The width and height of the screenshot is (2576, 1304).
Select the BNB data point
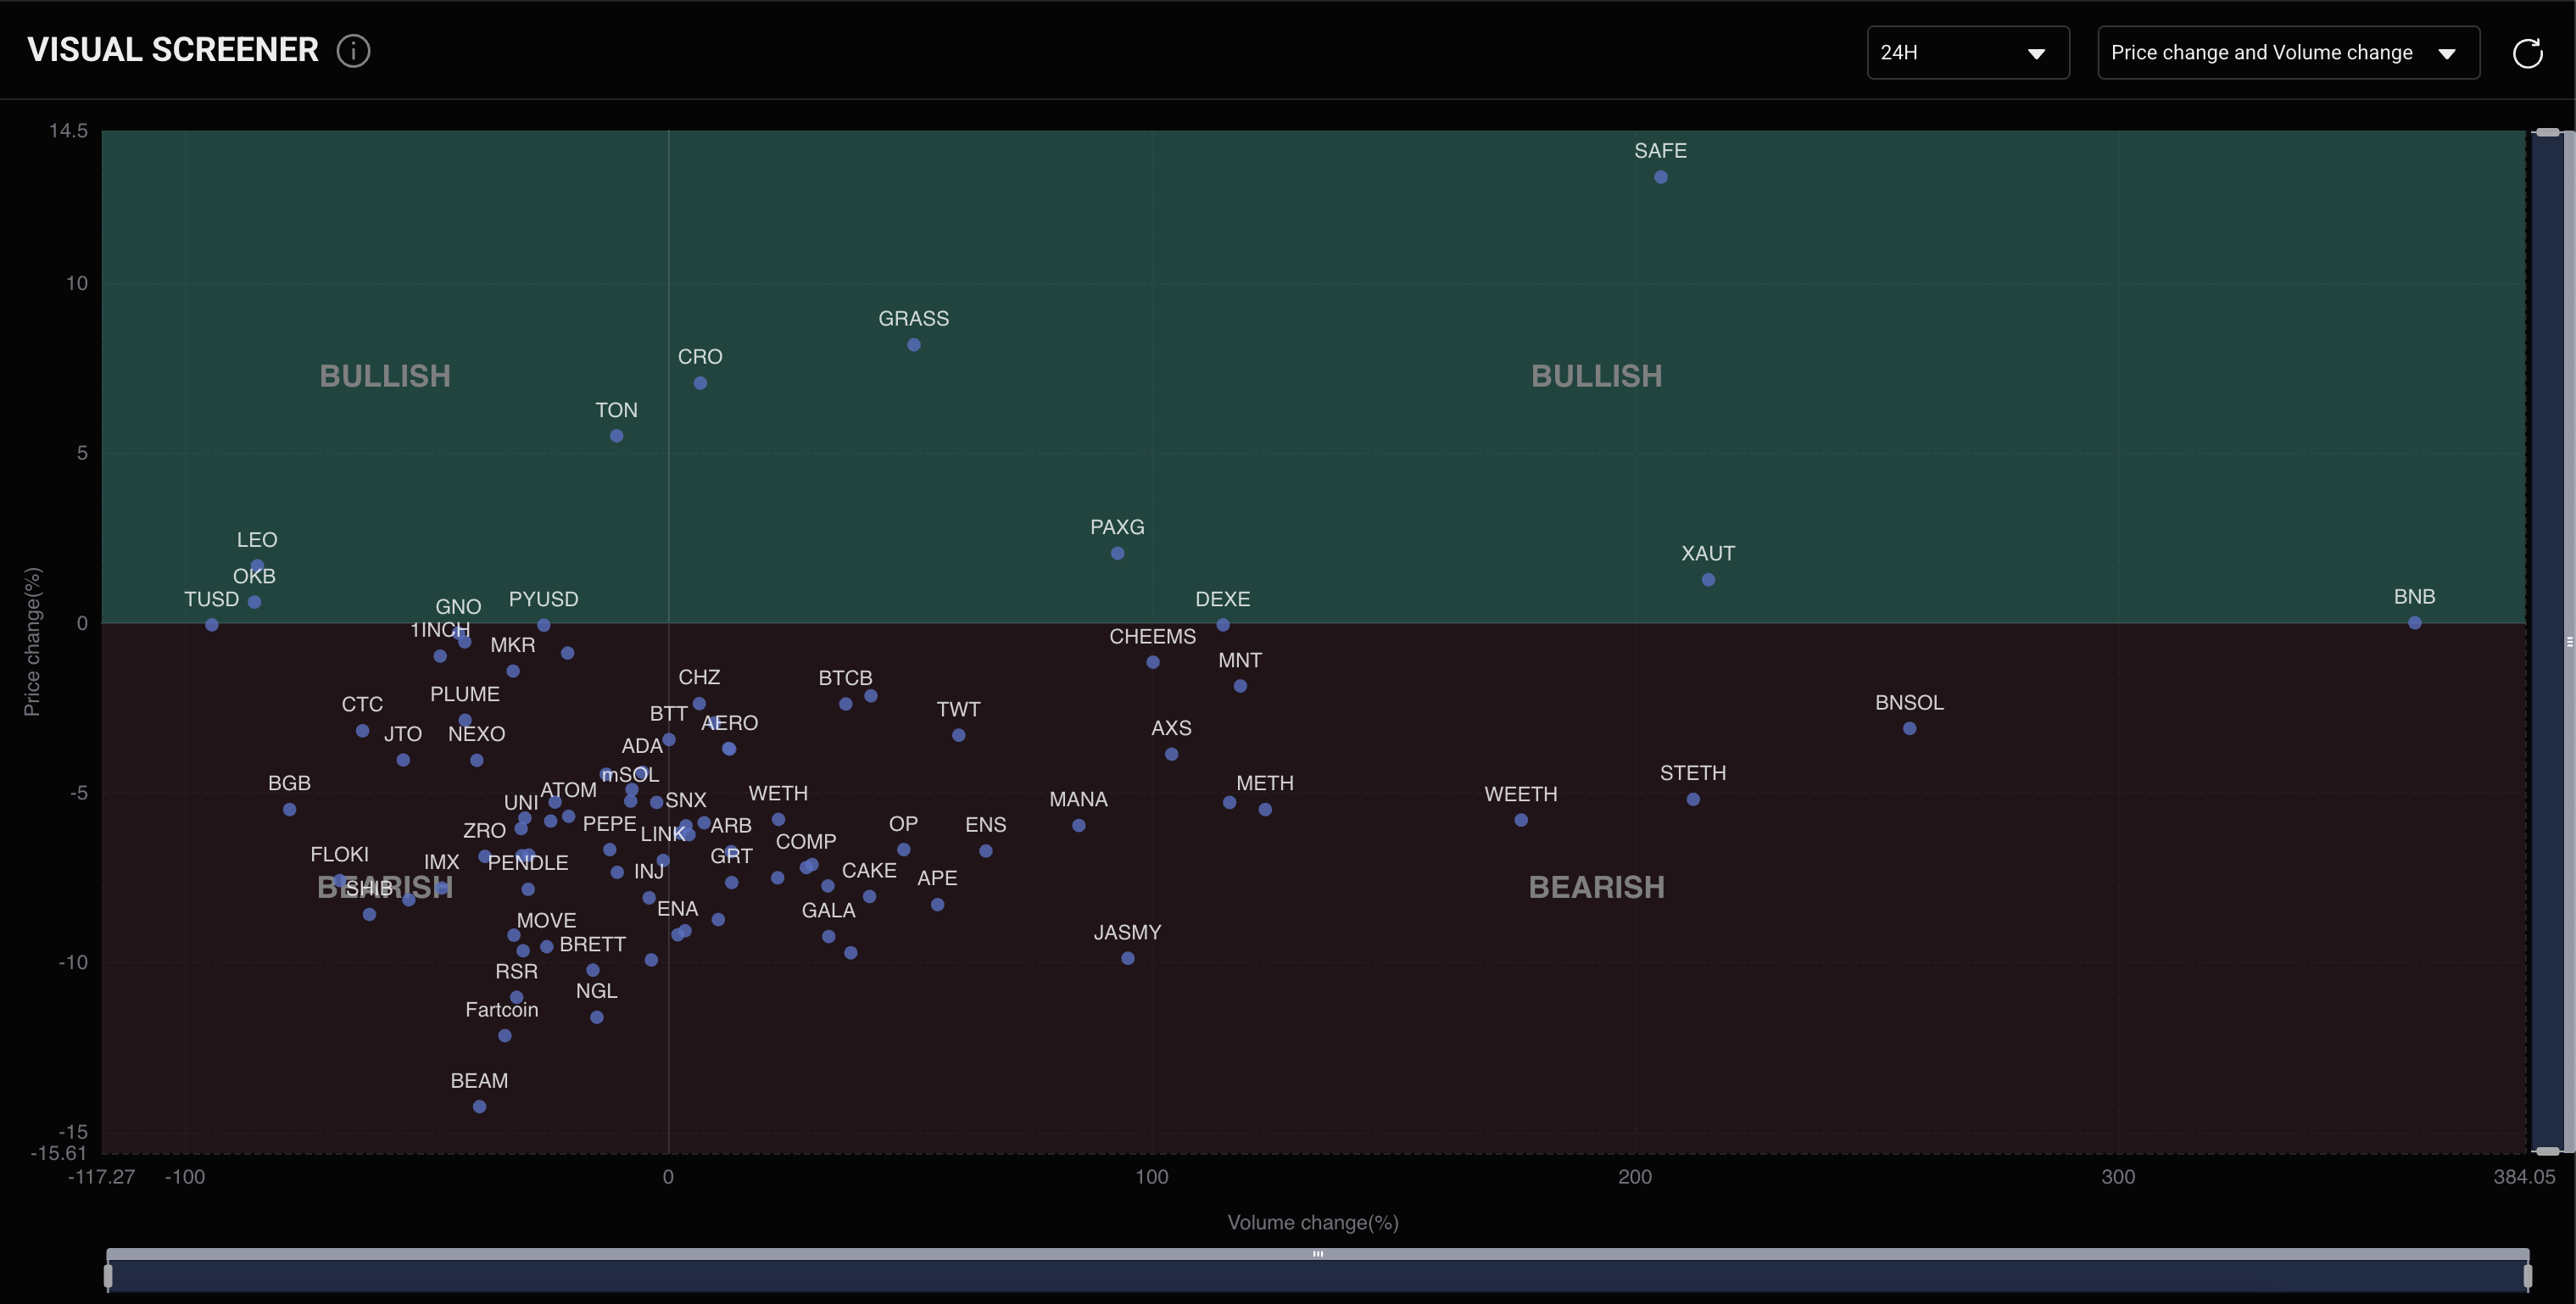click(2414, 623)
